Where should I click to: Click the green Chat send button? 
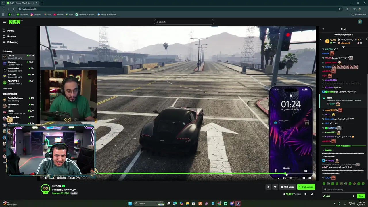(361, 196)
